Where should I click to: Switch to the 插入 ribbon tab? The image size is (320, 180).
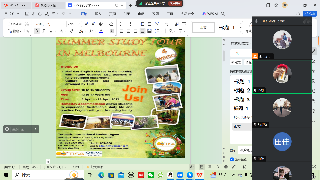coord(98,14)
